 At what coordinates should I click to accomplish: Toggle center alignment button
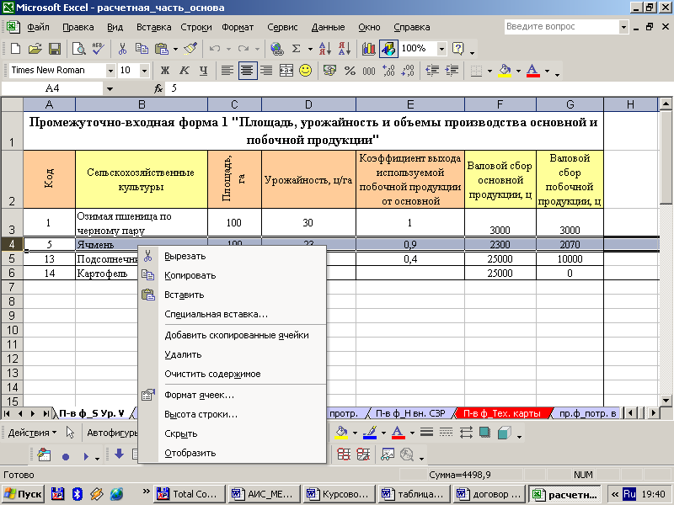coord(247,71)
